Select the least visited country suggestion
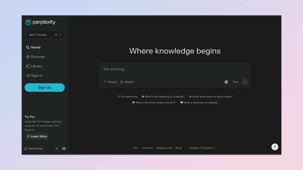 coord(154,103)
